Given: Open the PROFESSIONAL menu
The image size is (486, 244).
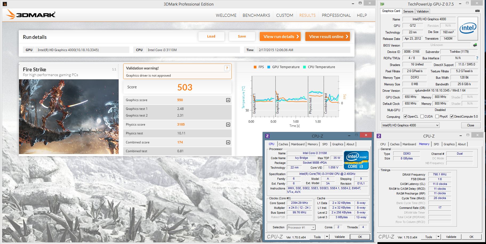Looking at the screenshot, I should (336, 15).
